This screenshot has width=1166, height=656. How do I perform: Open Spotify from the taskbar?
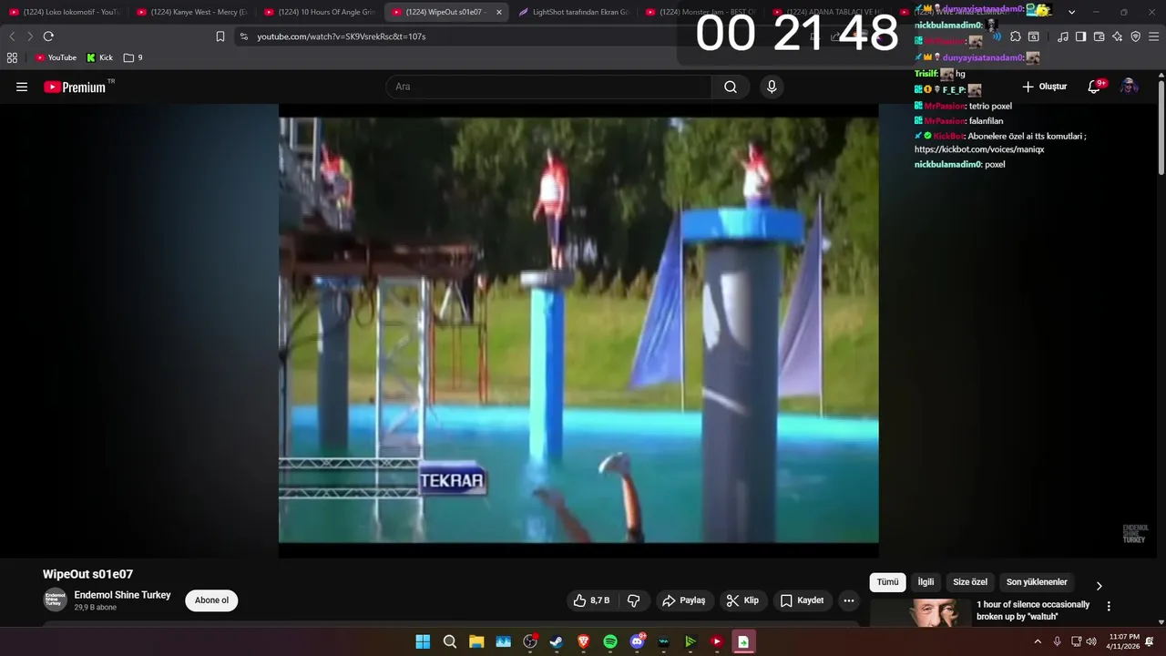click(x=610, y=641)
